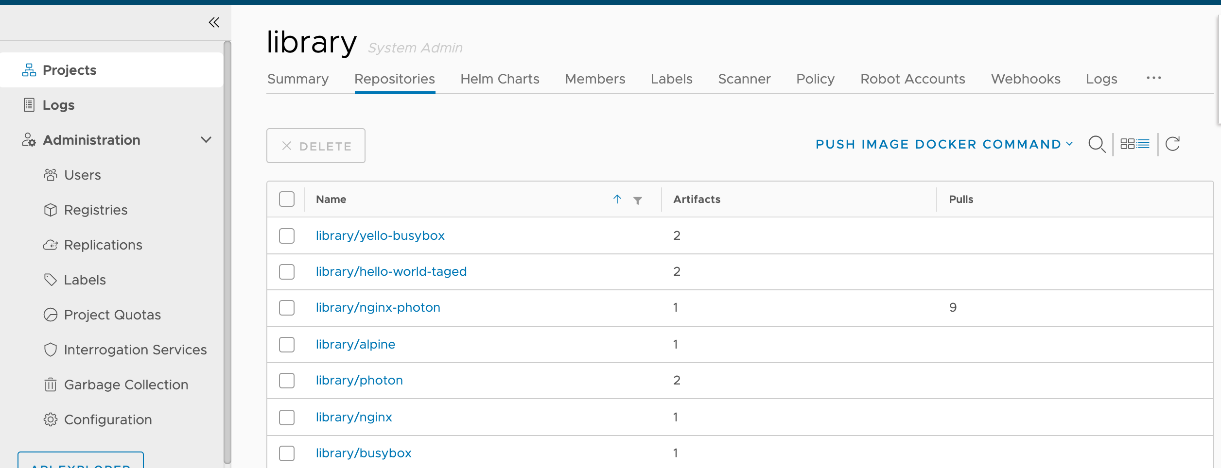This screenshot has width=1221, height=468.
Task: Click the Logs document icon in sidebar
Action: tap(29, 105)
